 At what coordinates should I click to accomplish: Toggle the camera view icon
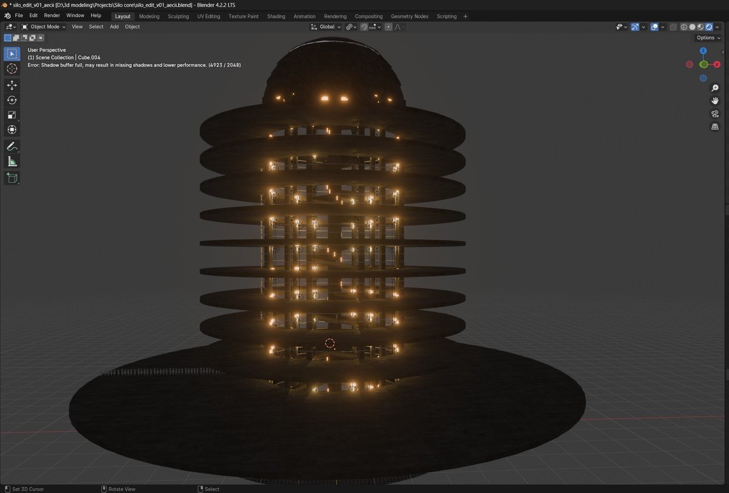[x=715, y=114]
